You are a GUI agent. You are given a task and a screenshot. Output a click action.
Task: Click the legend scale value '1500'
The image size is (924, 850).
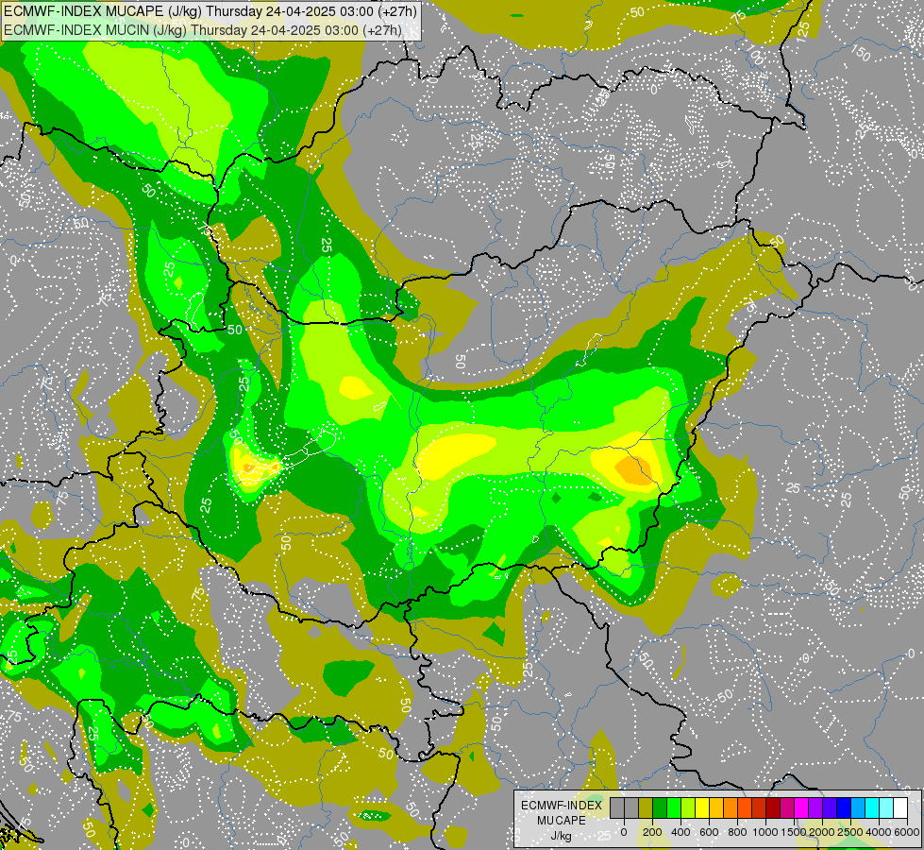tap(794, 832)
